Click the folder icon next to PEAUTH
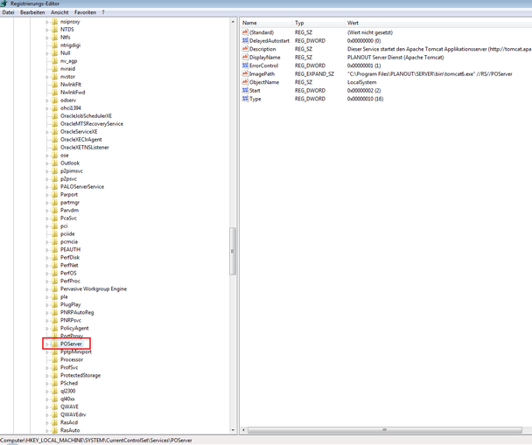This screenshot has height=445, width=532. (54, 249)
